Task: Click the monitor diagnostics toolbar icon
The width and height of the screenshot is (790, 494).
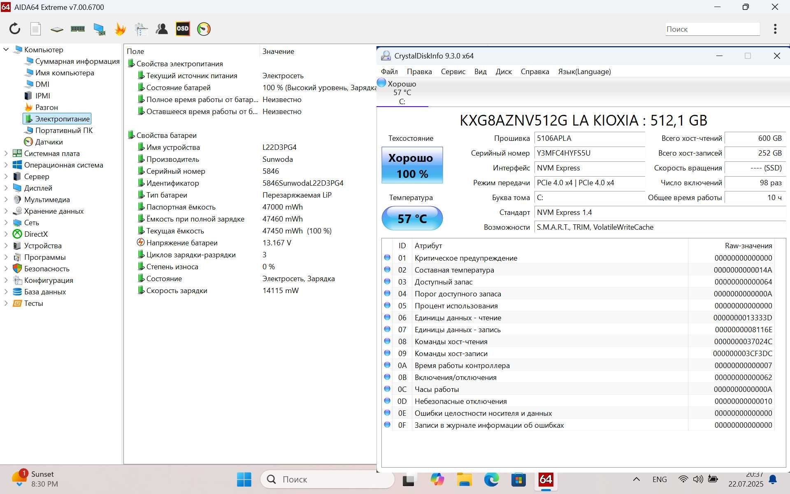Action: [x=99, y=29]
